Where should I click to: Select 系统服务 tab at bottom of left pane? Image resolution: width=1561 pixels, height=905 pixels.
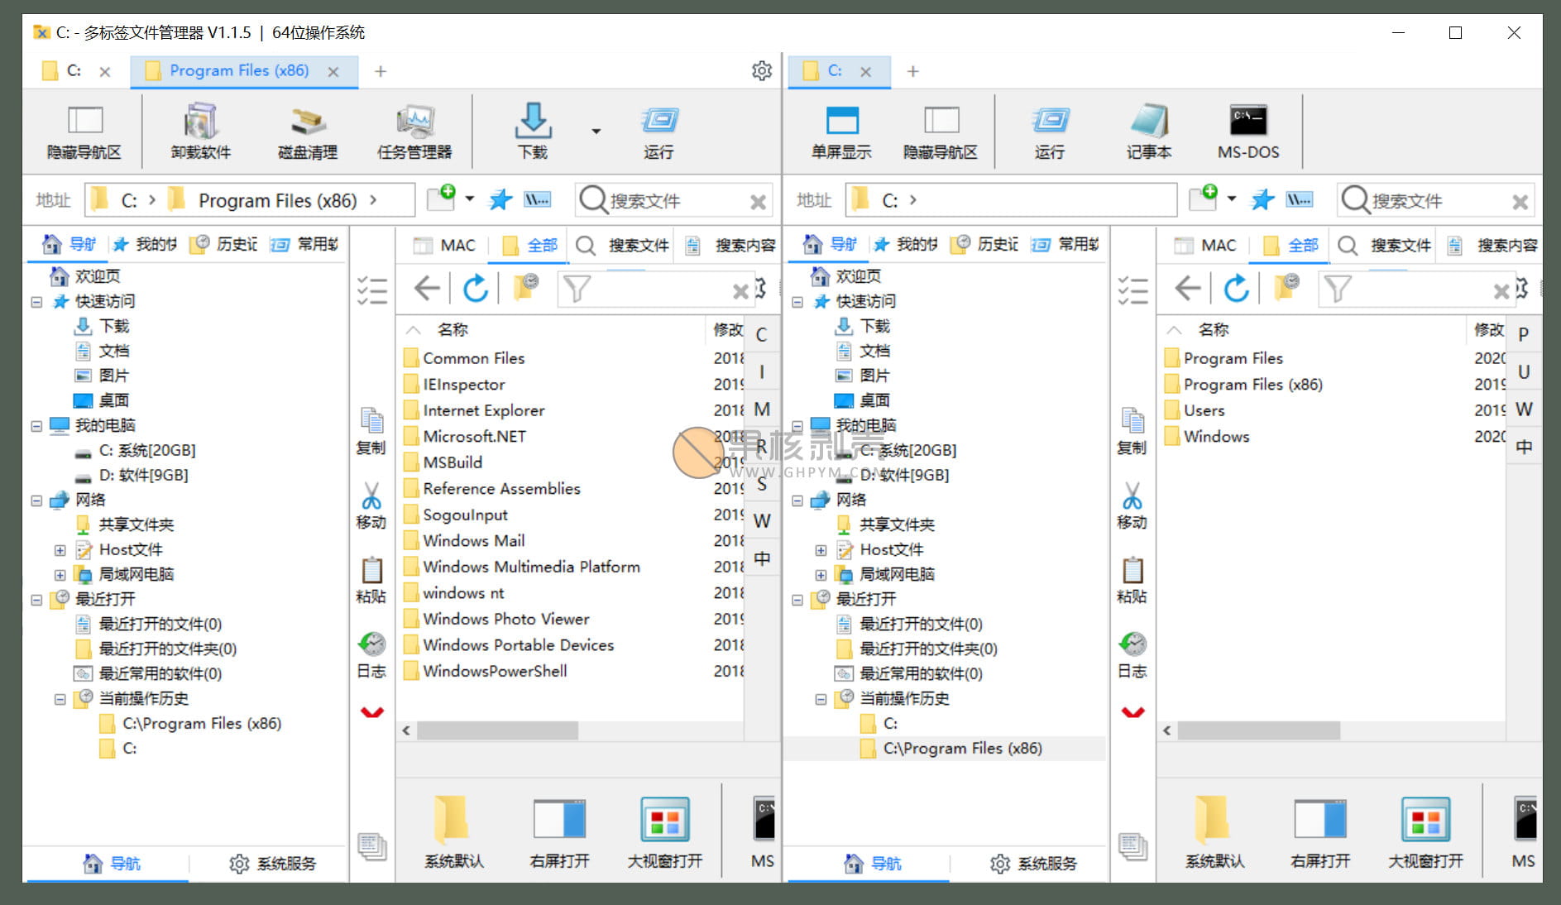point(273,864)
